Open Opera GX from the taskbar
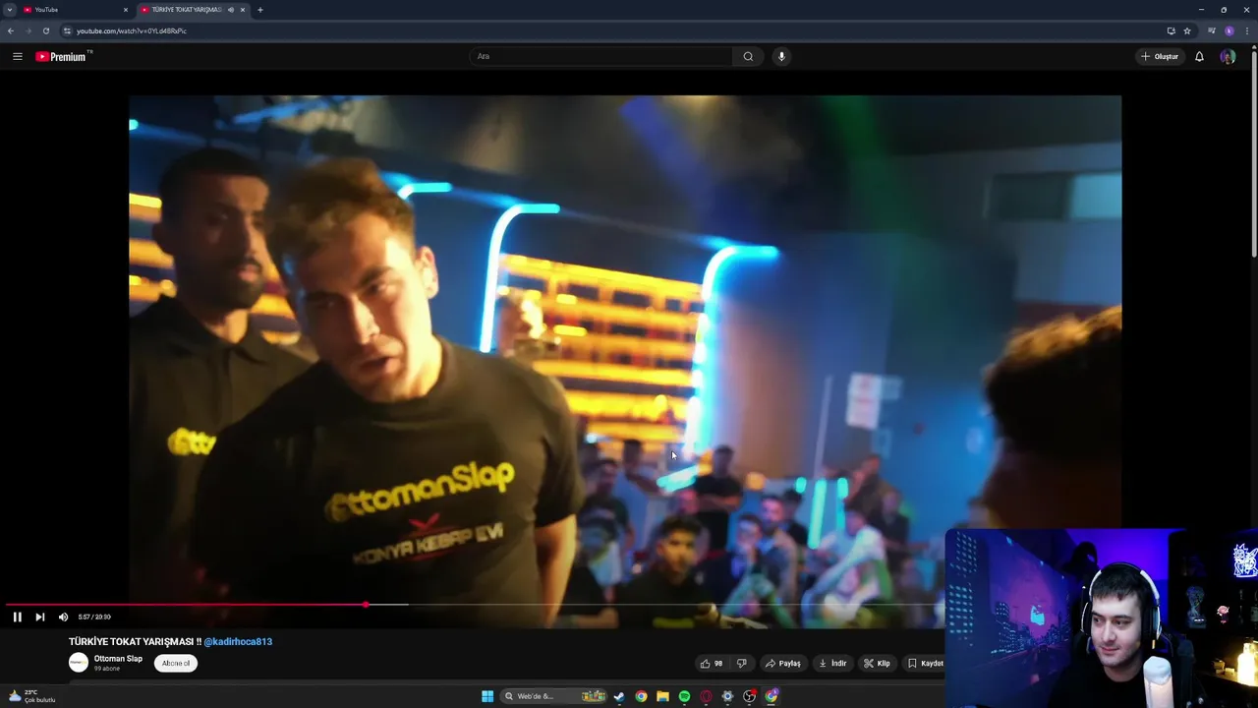Viewport: 1258px width, 708px height. point(706,696)
